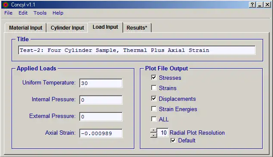The width and height of the screenshot is (273, 157).
Task: Click the Plot File Output group heading
Action: pos(167,68)
